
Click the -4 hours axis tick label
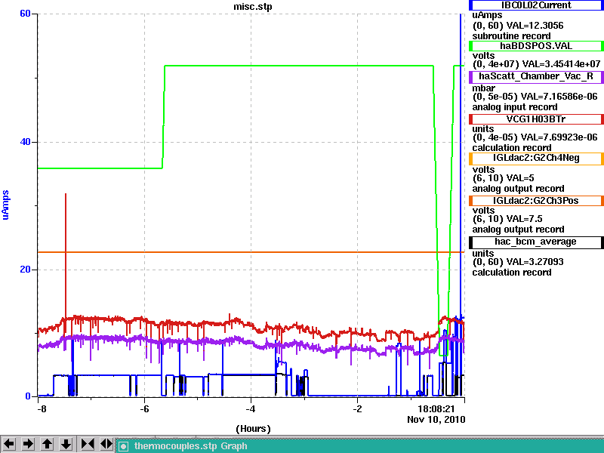coord(251,409)
